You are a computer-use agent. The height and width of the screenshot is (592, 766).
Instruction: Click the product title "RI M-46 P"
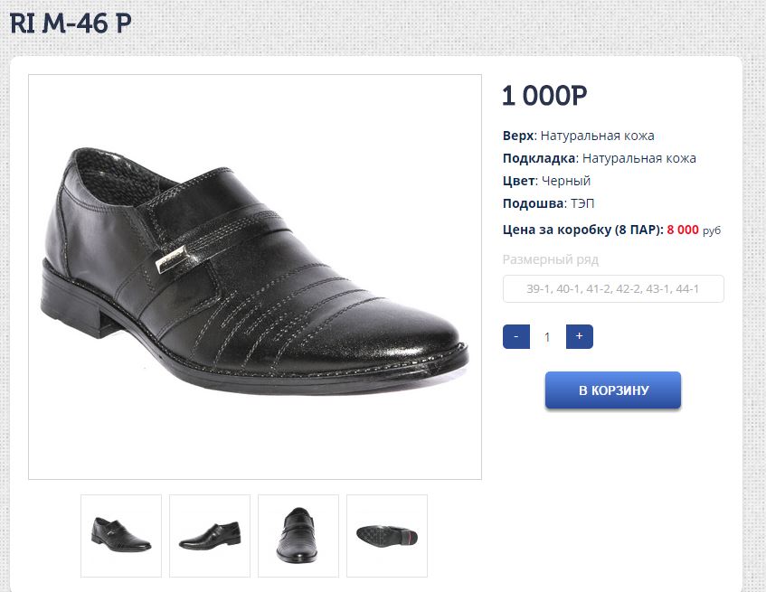[x=71, y=23]
